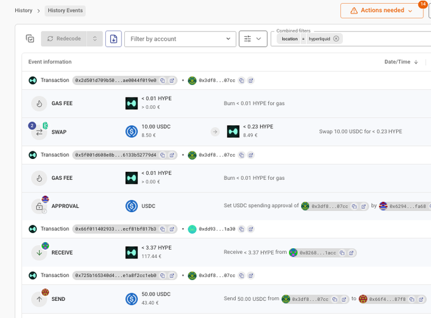
Task: Click the RECEIVE arrow icon
Action: click(39, 253)
